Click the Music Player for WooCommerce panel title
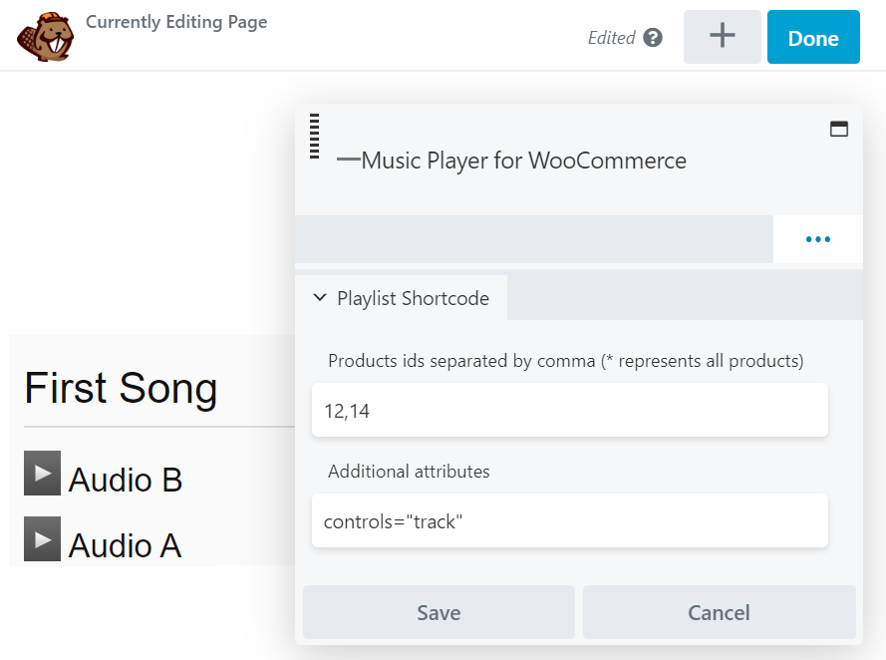The width and height of the screenshot is (886, 660). (523, 160)
